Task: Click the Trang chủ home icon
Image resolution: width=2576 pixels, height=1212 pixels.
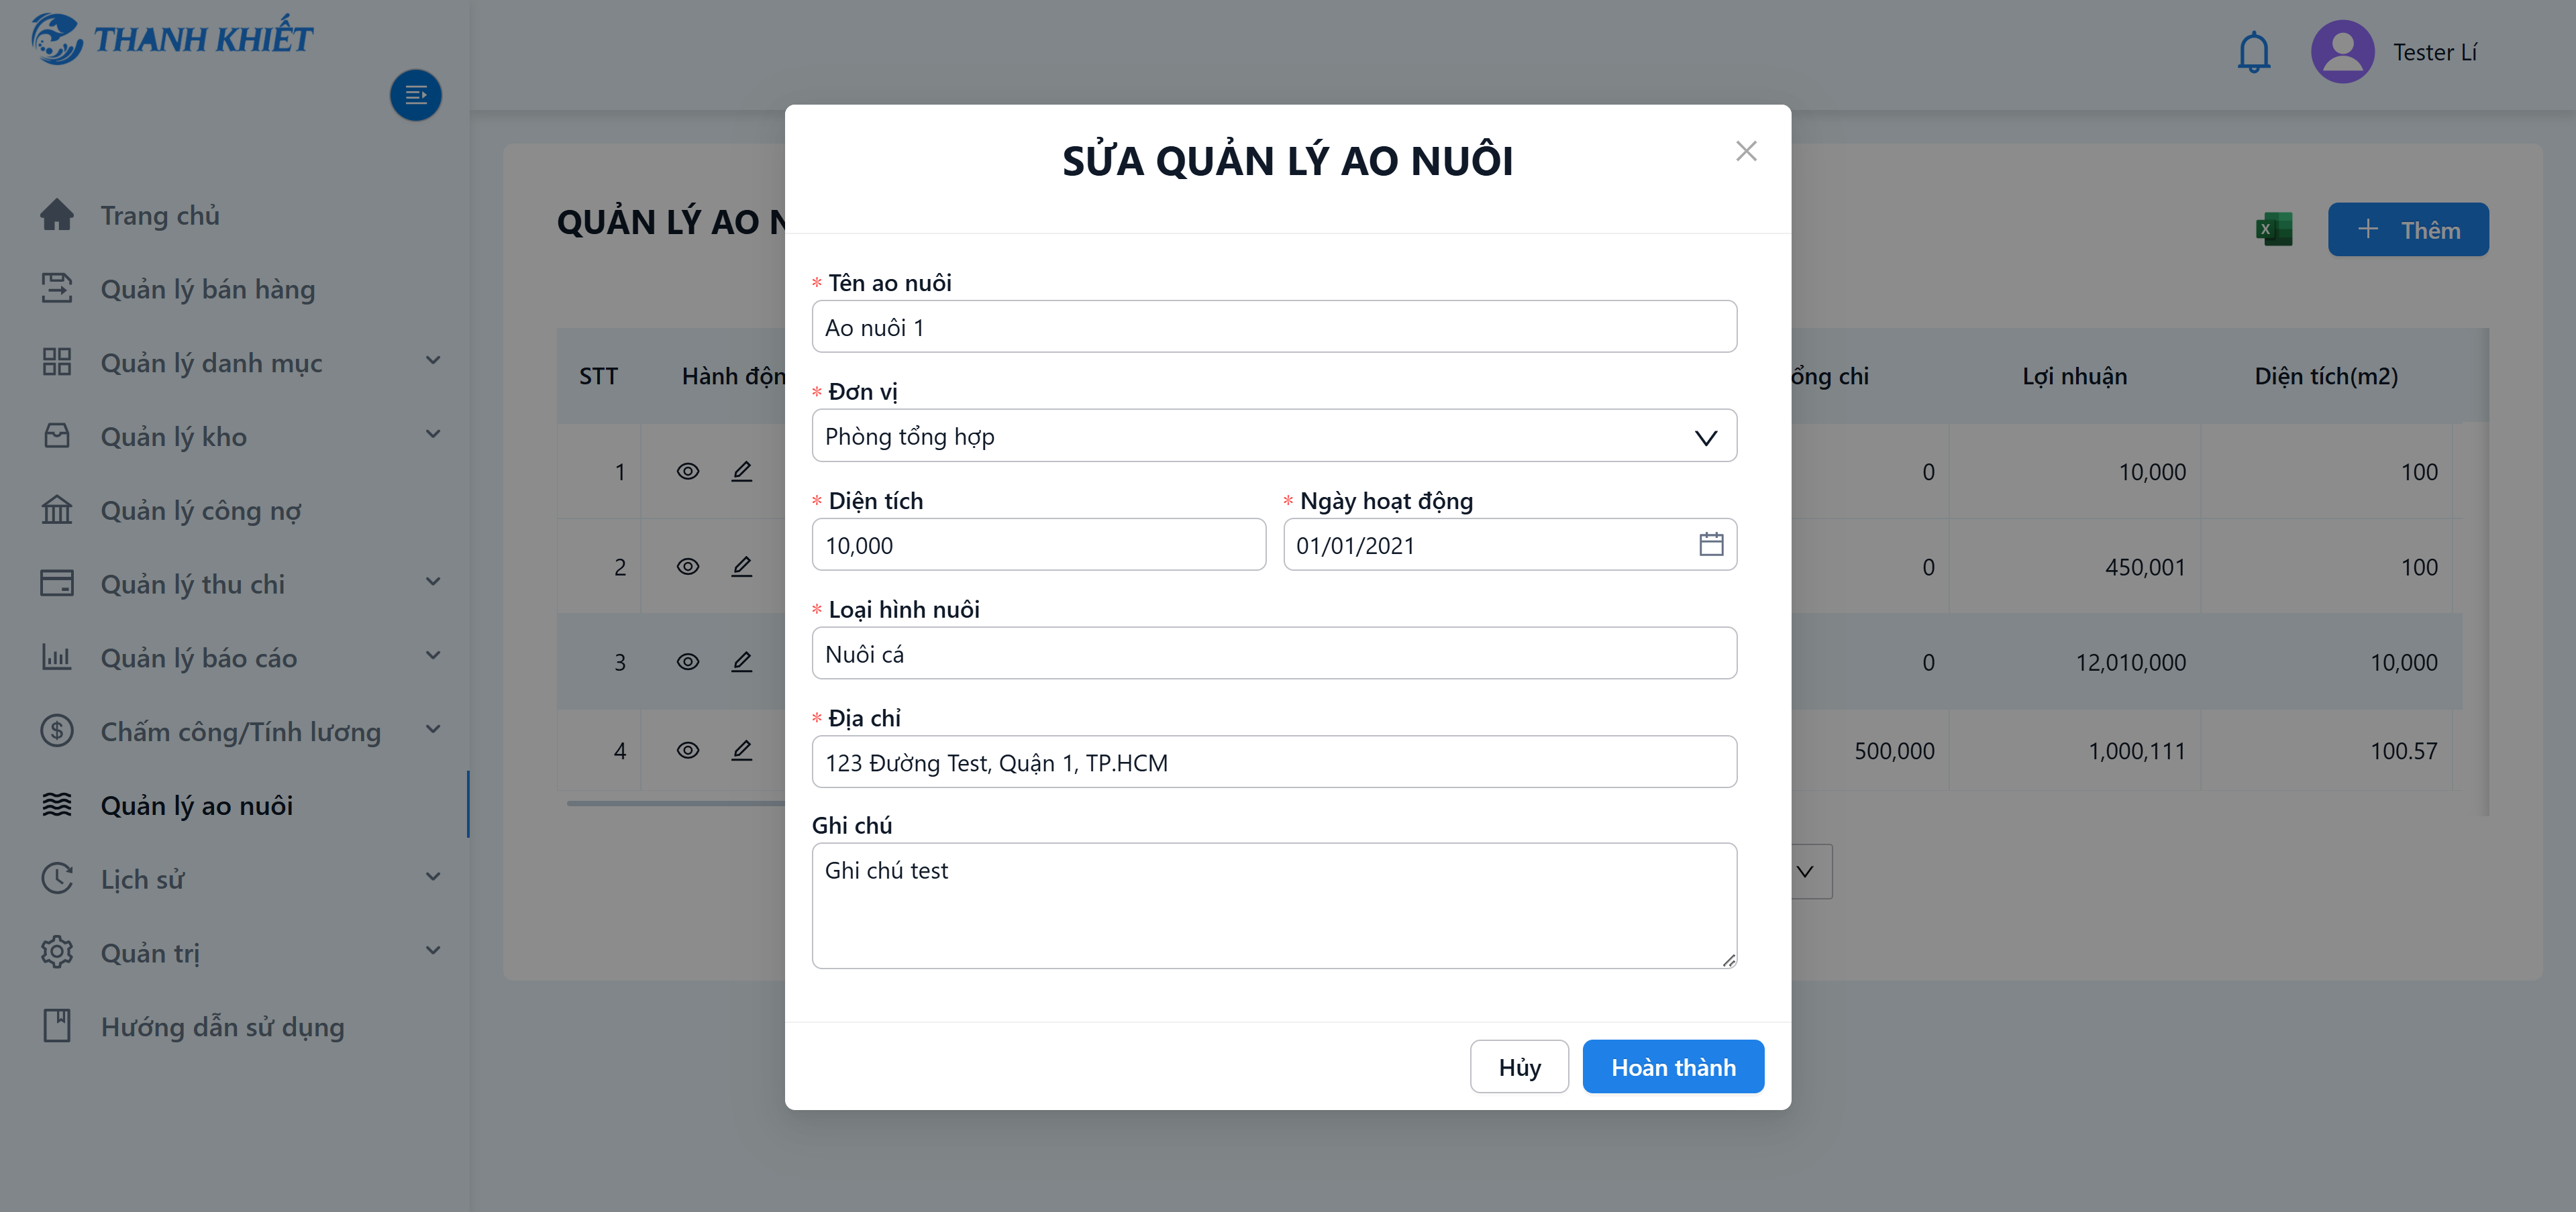Action: [x=57, y=215]
